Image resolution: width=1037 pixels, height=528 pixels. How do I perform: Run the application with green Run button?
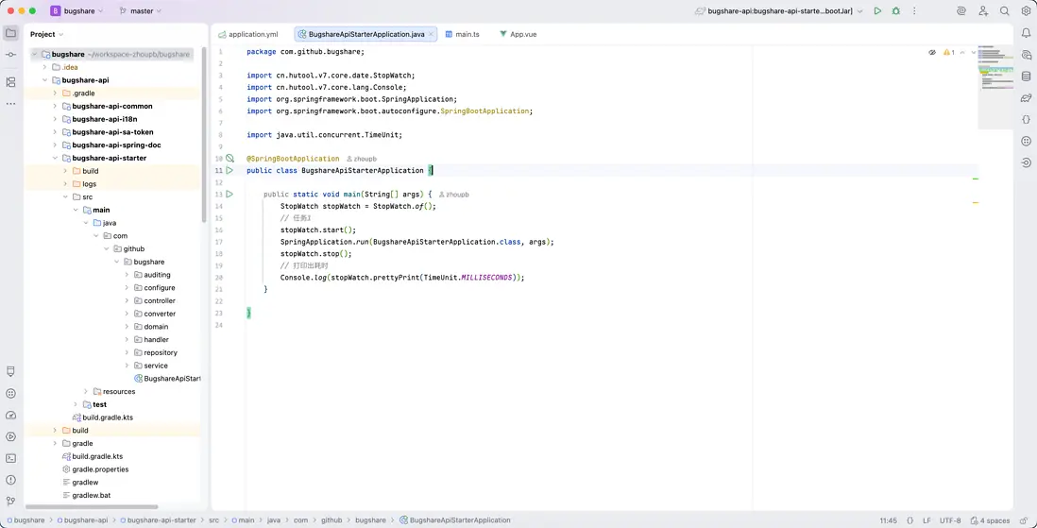877,11
